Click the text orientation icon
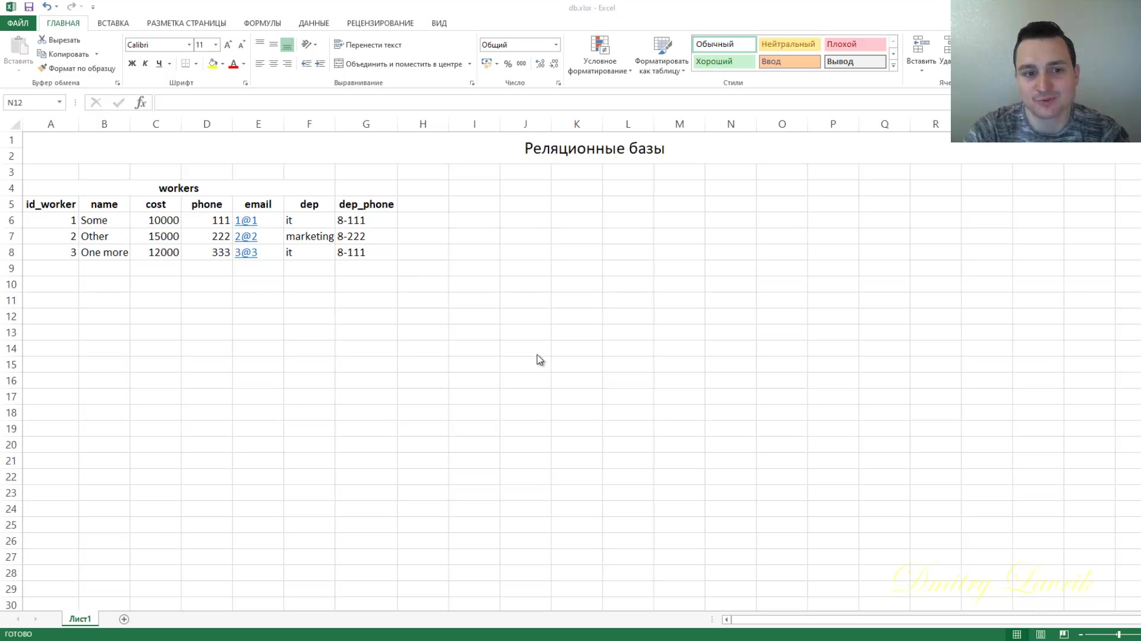The height and width of the screenshot is (641, 1141). [x=307, y=45]
